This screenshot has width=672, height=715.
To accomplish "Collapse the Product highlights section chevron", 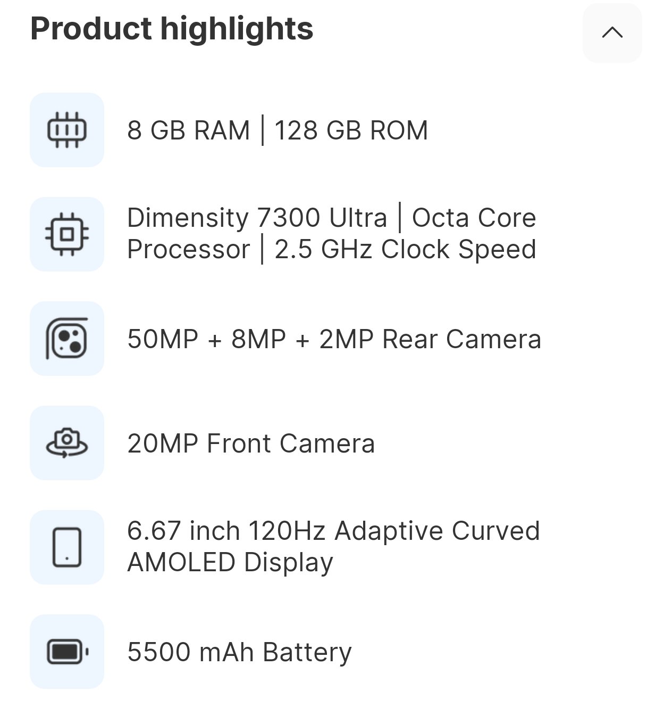I will (612, 33).
